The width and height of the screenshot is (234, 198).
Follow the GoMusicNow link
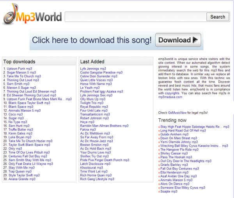pyautogui.click(x=177, y=113)
